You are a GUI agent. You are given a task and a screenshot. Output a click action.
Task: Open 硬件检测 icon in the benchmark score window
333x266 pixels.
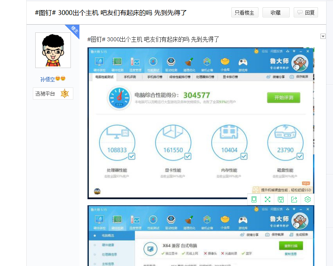(x=117, y=64)
